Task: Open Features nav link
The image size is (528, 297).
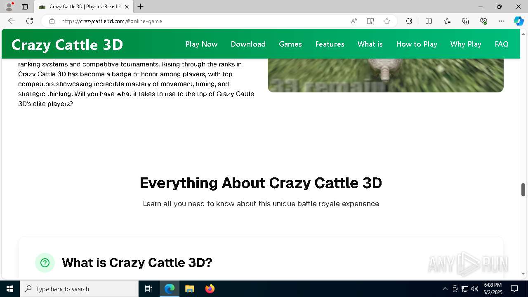Action: [330, 44]
